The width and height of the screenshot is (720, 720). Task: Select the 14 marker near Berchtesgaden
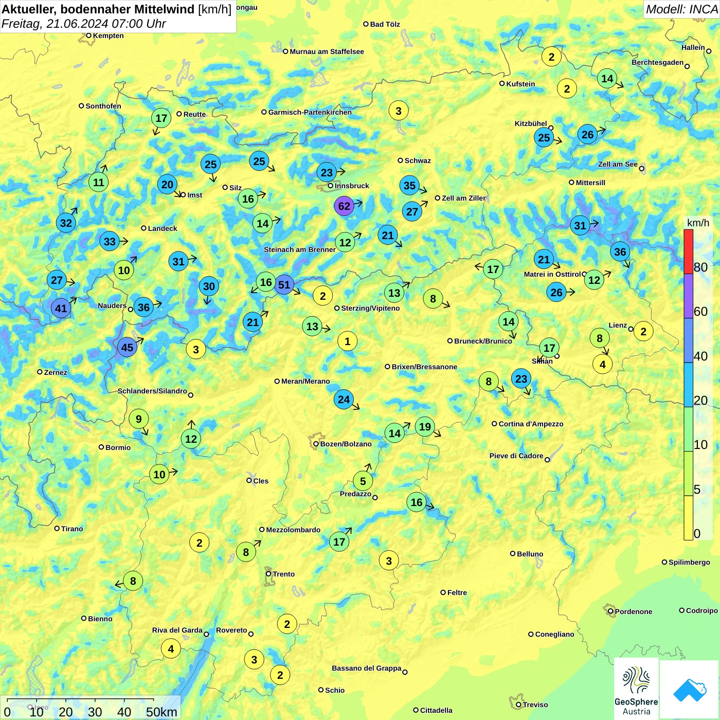[607, 78]
